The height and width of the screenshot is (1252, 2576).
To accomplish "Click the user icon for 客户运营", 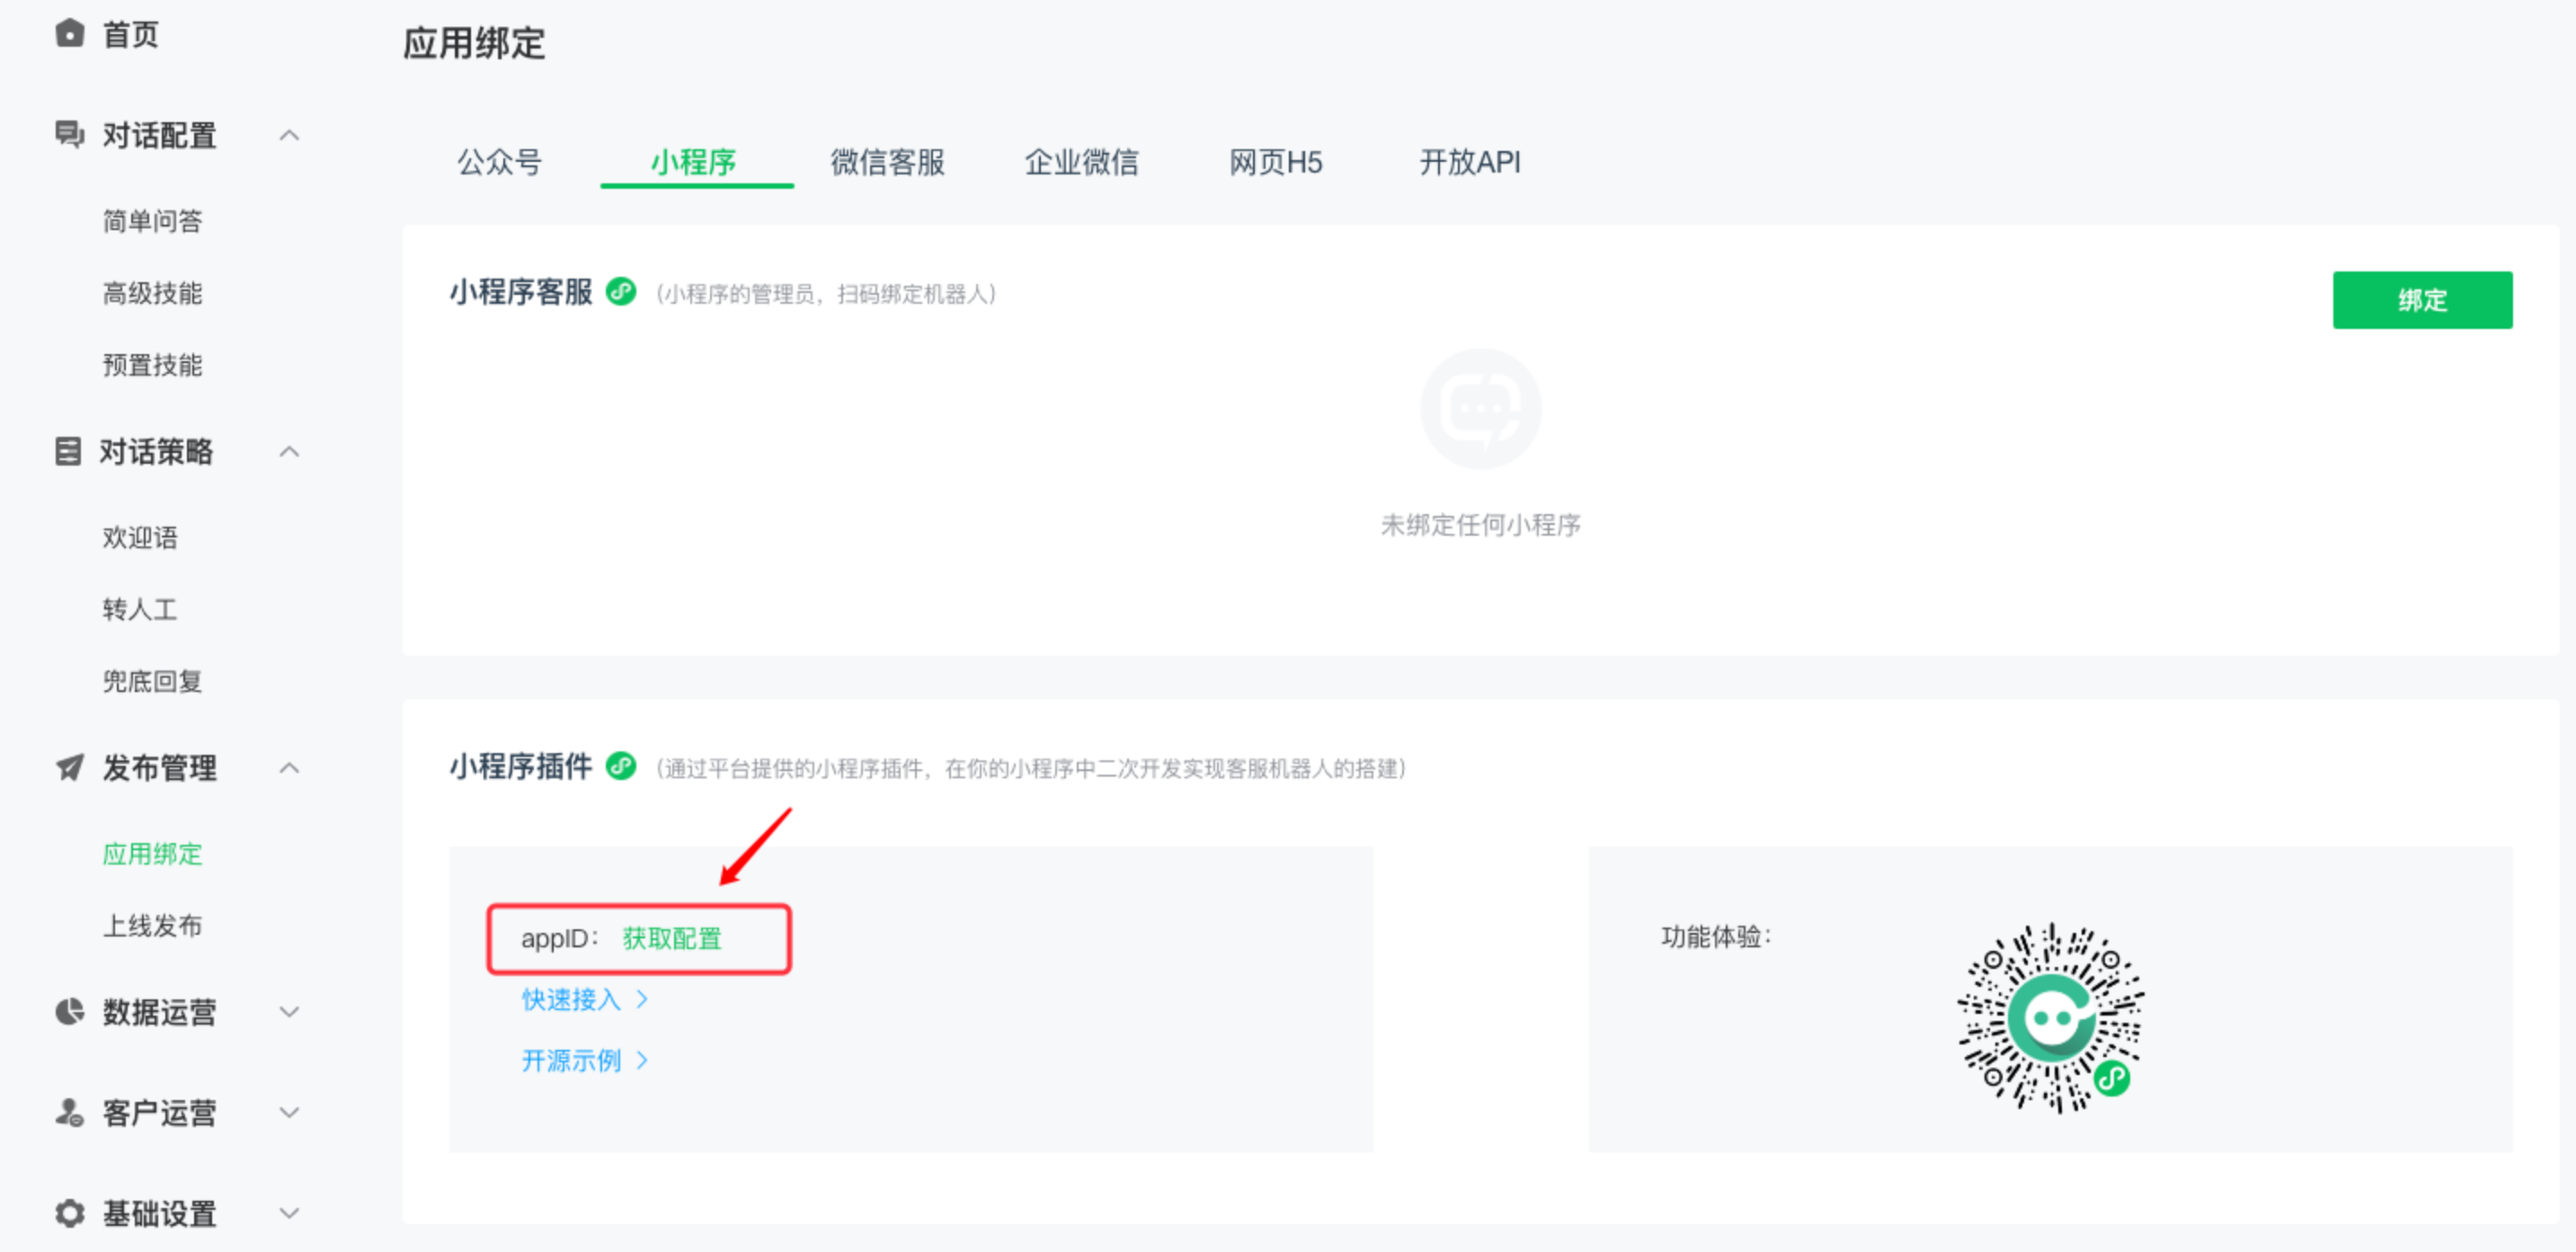I will (x=69, y=1112).
